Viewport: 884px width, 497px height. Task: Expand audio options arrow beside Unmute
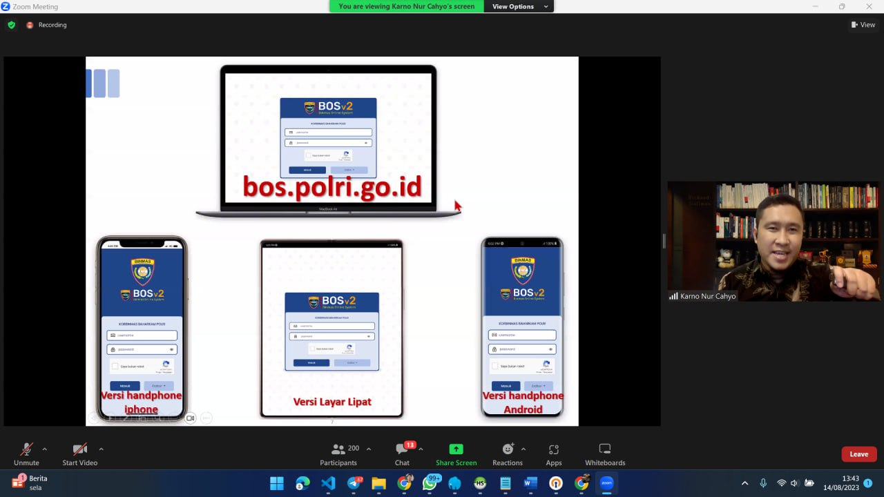tap(45, 449)
